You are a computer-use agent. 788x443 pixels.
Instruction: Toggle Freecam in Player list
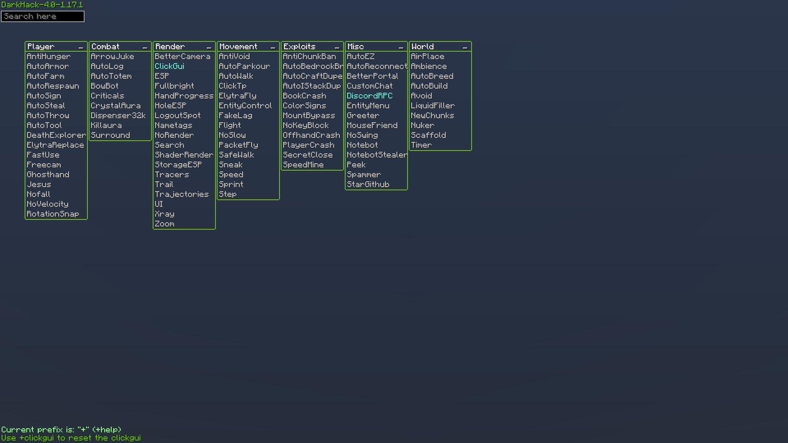point(44,165)
